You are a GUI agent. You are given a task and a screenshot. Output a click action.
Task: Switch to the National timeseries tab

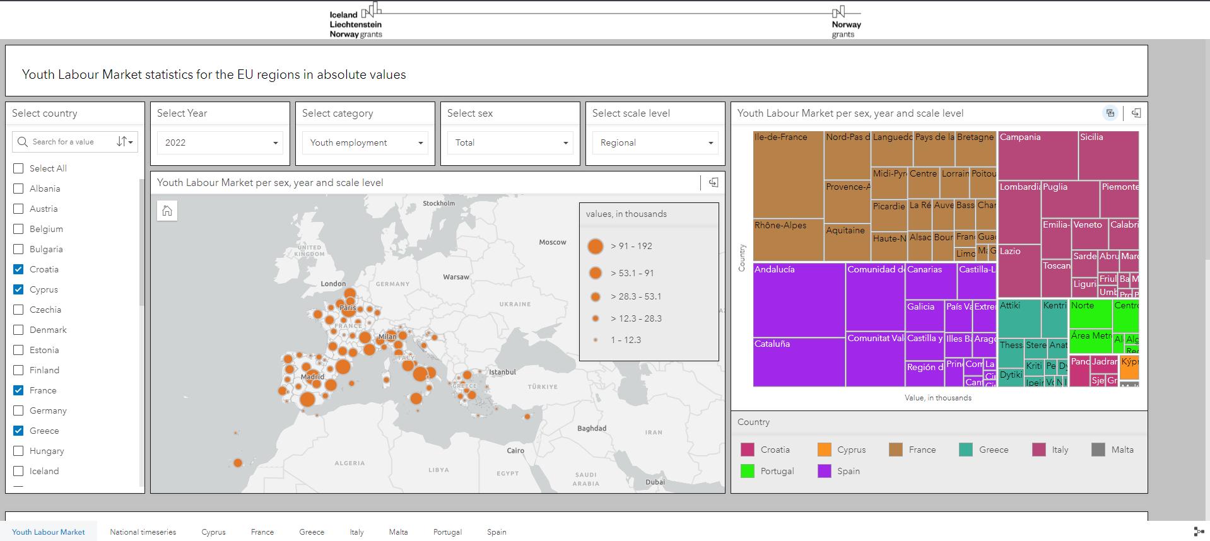click(x=143, y=532)
